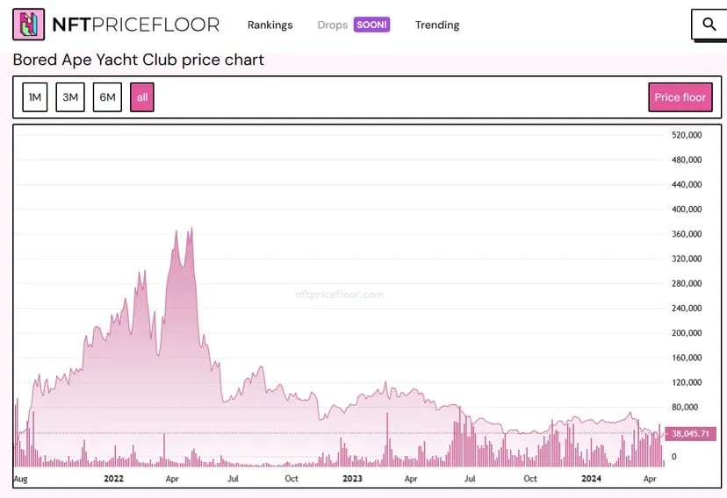Click the 2022 date axis label
The height and width of the screenshot is (498, 727).
click(113, 479)
